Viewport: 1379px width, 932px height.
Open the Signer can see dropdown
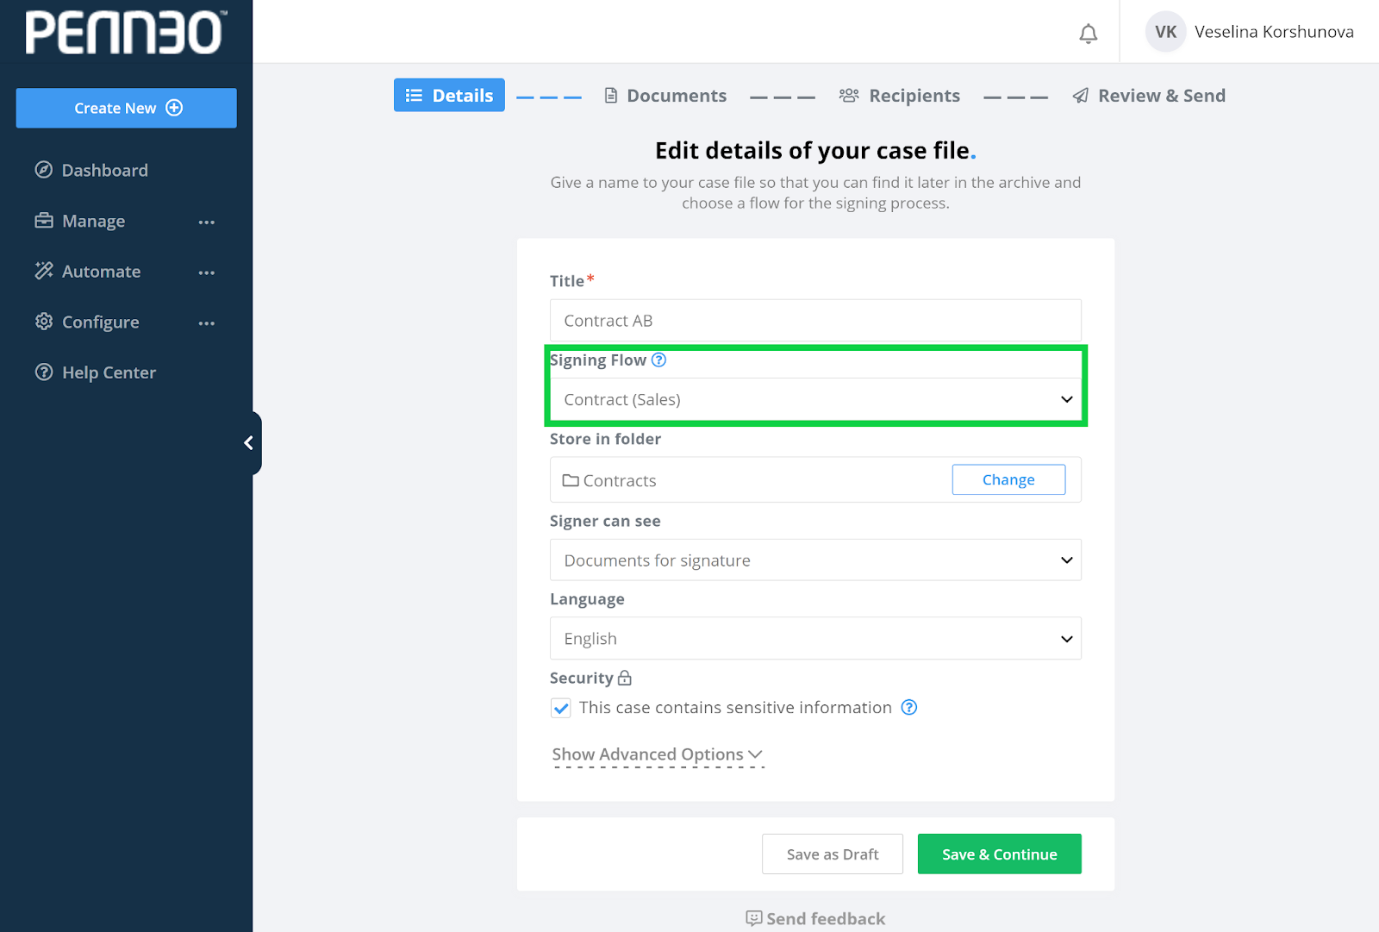click(x=814, y=560)
